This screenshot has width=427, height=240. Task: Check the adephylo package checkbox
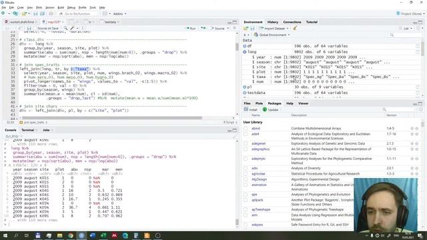click(246, 159)
